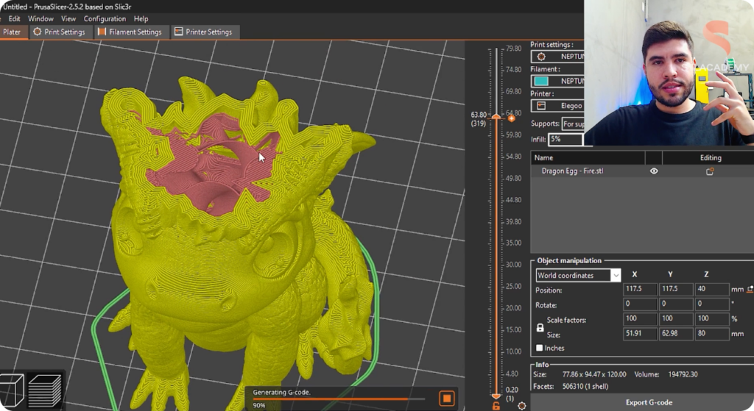Click the Rotate Z field
The height and width of the screenshot is (411, 754).
(712, 304)
